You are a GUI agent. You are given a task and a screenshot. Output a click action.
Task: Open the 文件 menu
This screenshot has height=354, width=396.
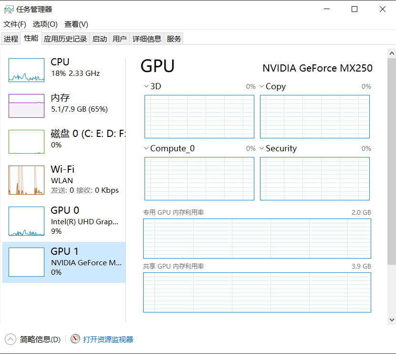14,24
